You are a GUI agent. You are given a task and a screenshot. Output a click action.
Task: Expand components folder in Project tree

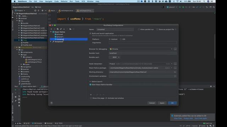19,52
